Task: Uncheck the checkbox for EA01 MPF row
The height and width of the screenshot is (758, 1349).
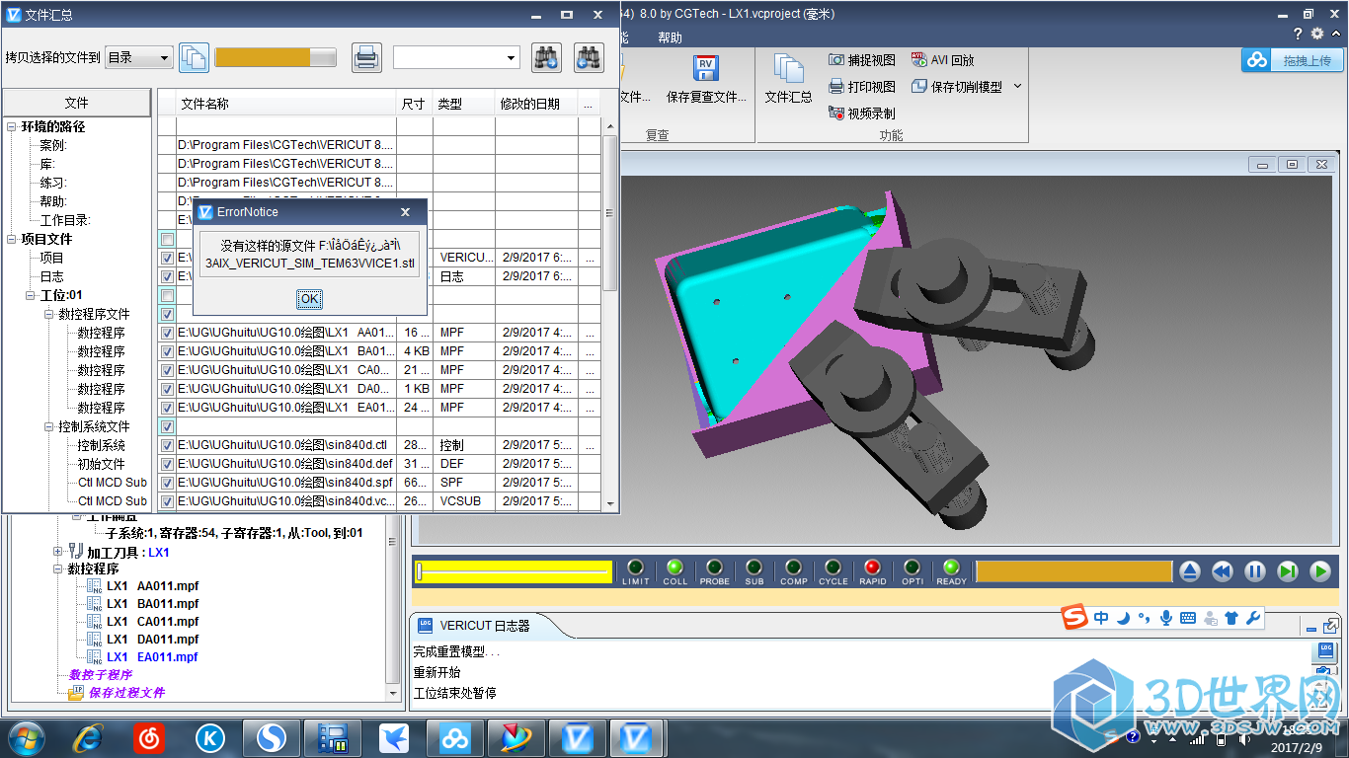Action: tap(167, 408)
